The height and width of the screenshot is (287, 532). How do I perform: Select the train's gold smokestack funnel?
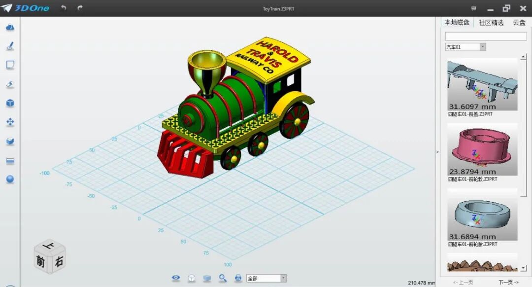coord(207,72)
